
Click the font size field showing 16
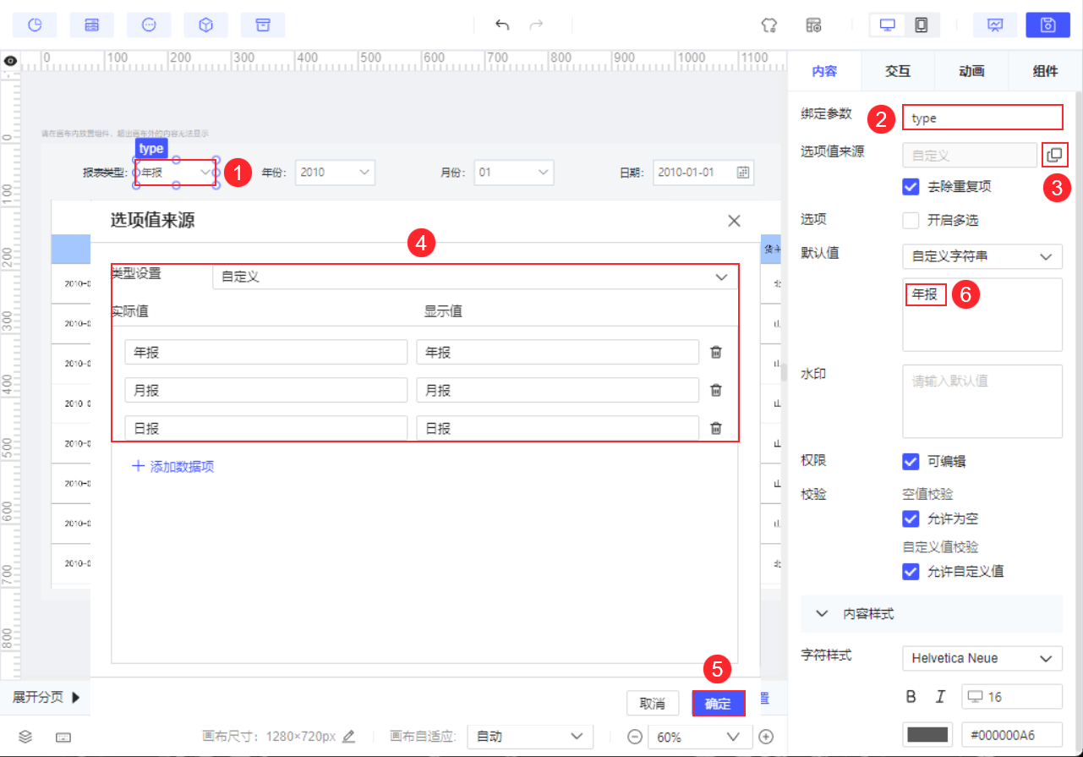click(1011, 697)
